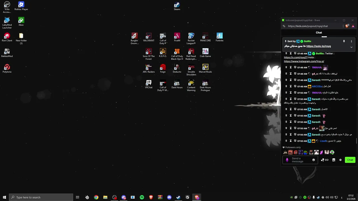This screenshot has height=201, width=358.
Task: Open the Windows Start menu
Action: click(x=4, y=197)
